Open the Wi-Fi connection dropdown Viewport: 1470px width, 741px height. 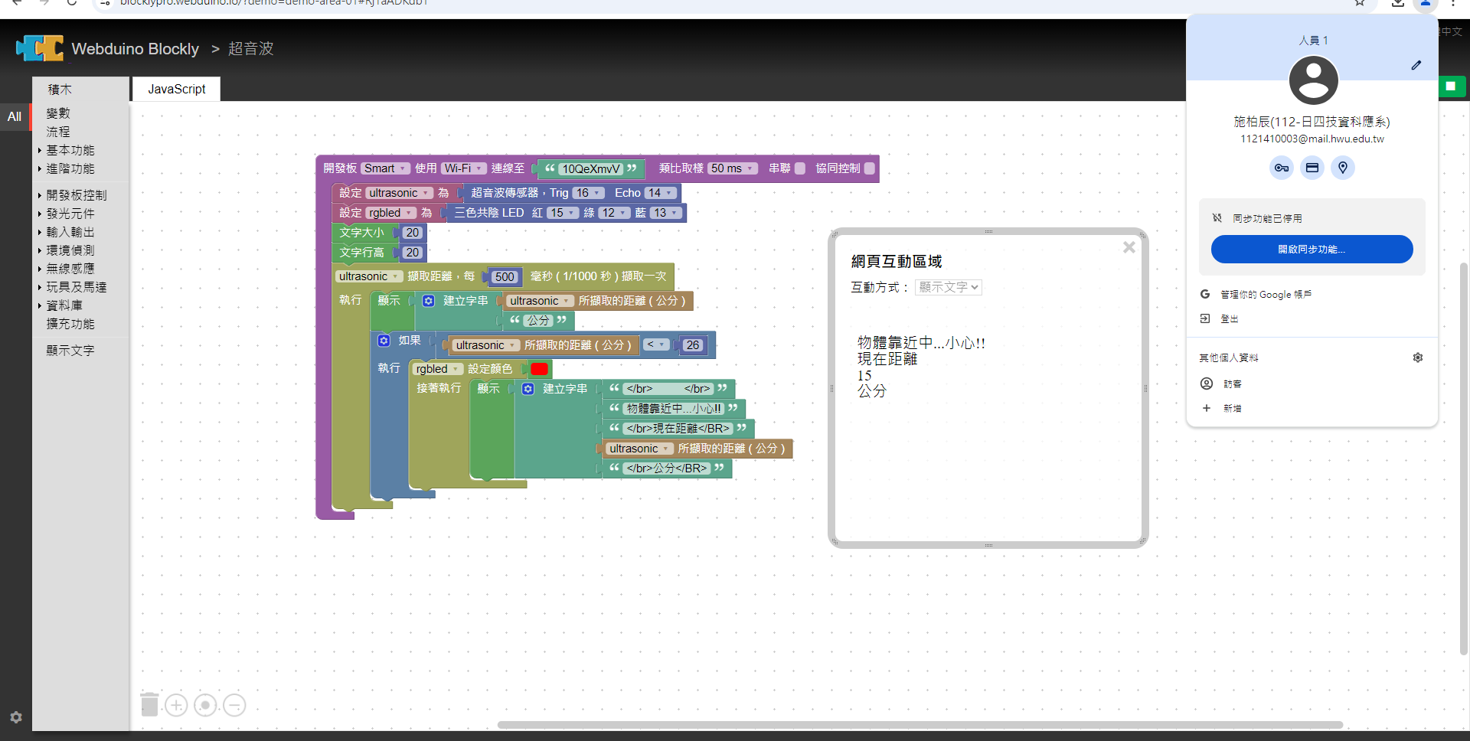[464, 168]
